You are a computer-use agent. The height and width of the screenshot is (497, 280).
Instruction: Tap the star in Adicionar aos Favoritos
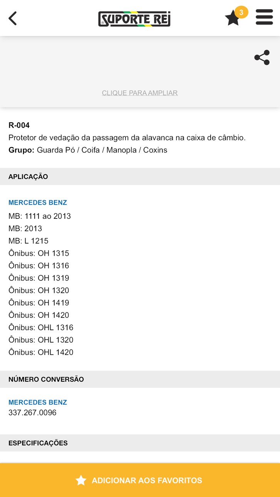point(81,480)
